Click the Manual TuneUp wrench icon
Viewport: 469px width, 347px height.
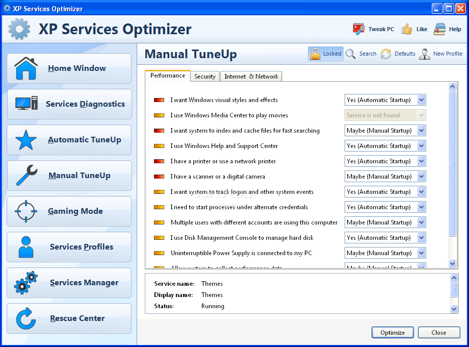(x=27, y=175)
